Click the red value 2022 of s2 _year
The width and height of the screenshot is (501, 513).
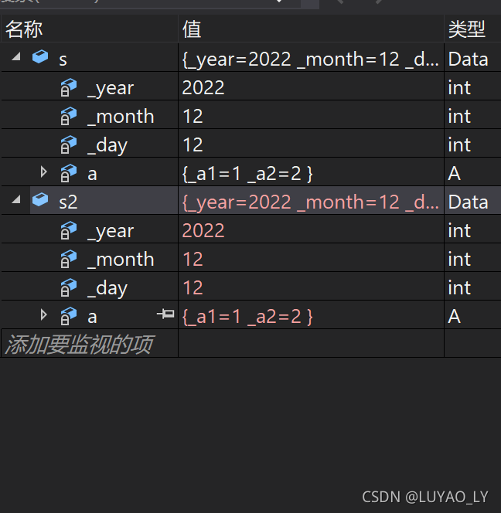click(x=203, y=230)
